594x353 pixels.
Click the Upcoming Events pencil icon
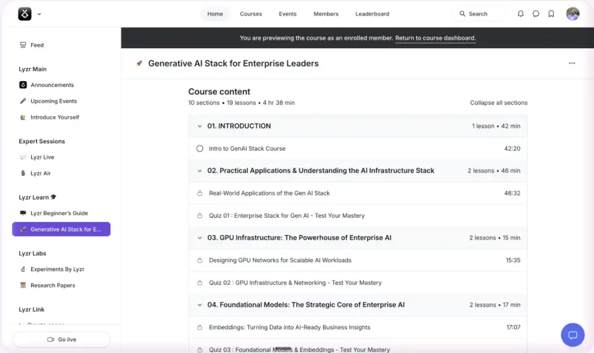click(x=23, y=101)
